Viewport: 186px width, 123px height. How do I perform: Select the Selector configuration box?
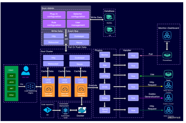tap(78, 15)
